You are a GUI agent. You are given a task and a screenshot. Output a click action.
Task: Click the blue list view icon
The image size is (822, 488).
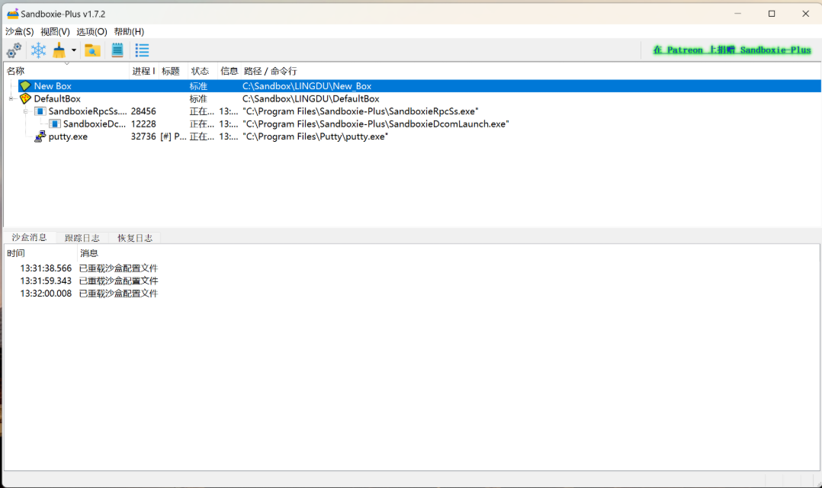141,50
